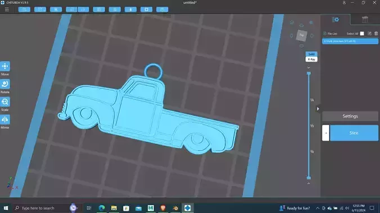Viewport: 380px width, 213px height.
Task: Click the ½ mark on the layer slider
Action: click(x=312, y=126)
